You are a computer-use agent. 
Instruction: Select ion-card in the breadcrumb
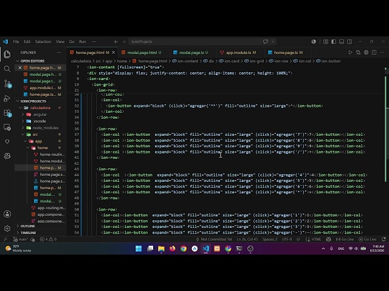(x=229, y=61)
